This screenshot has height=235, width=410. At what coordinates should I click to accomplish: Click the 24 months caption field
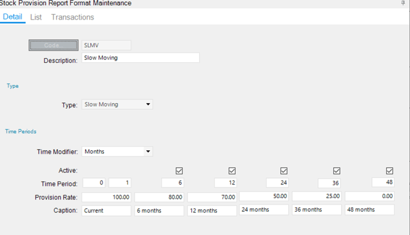264,209
